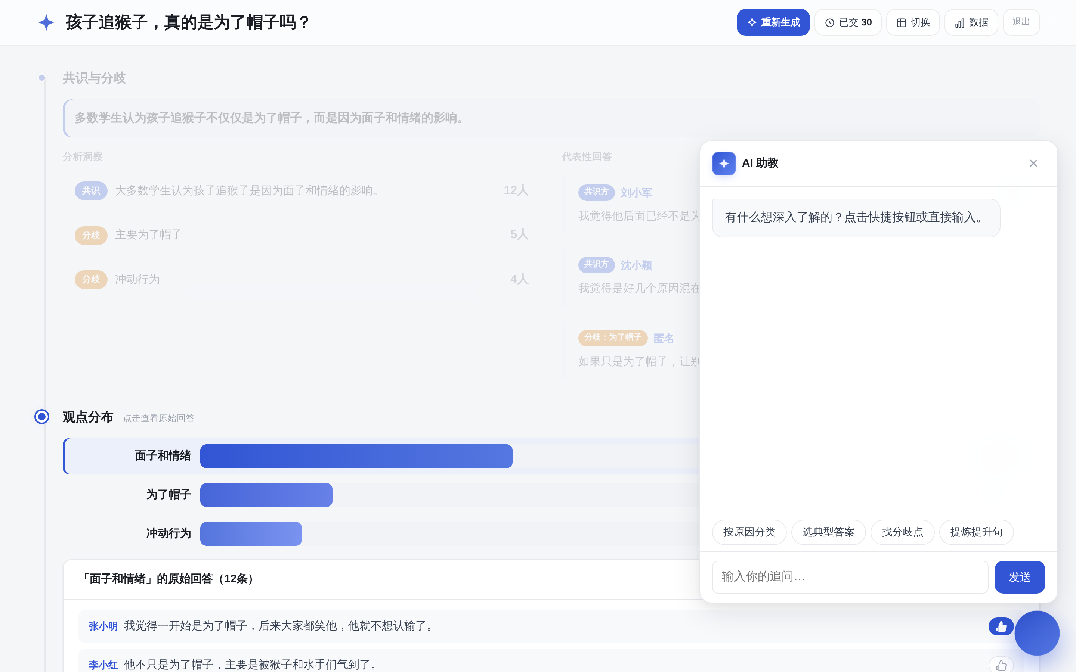The width and height of the screenshot is (1076, 672).
Task: Click the 匿名 representative answer name
Action: tap(664, 338)
